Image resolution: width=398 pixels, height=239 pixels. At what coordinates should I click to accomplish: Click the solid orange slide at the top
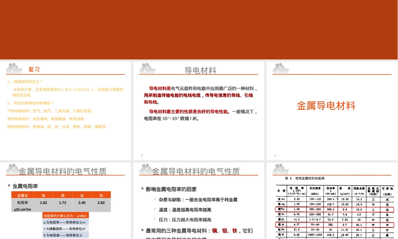coord(199,29)
